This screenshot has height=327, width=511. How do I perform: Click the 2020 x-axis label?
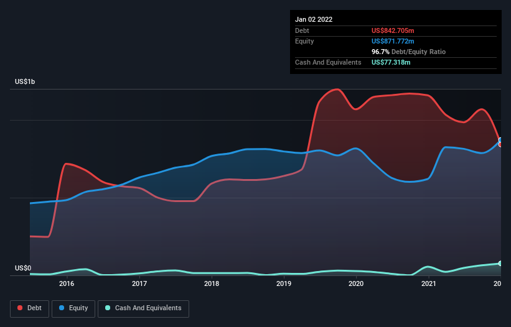[x=356, y=283]
